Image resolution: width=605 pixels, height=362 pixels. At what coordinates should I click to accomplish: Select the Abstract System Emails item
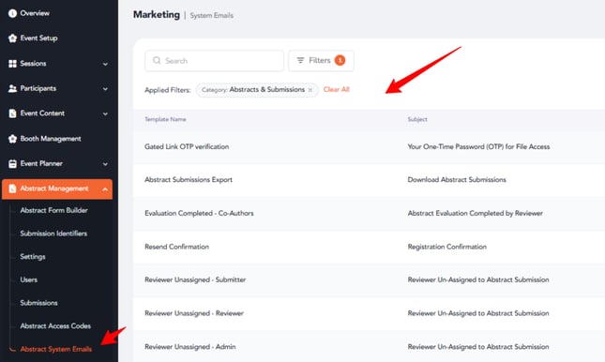[56, 349]
